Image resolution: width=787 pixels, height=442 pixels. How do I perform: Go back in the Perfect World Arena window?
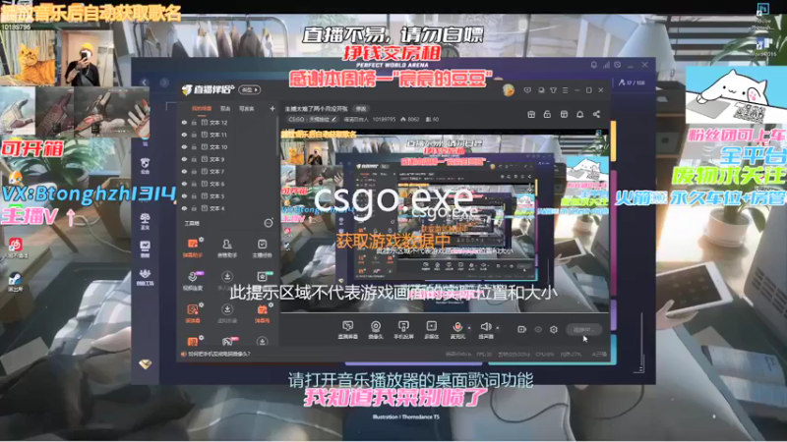pyautogui.click(x=144, y=83)
